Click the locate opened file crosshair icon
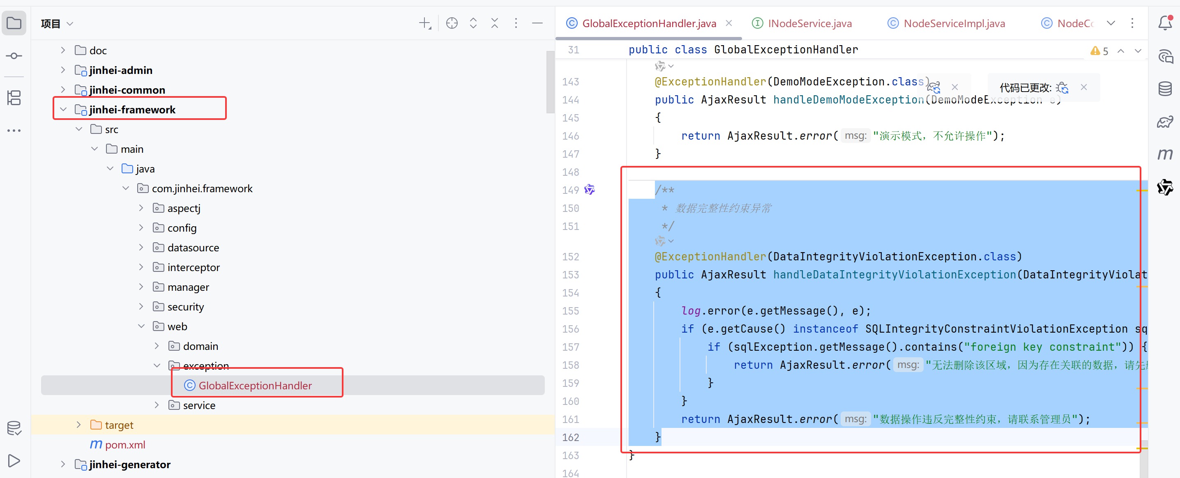Viewport: 1180px width, 478px height. point(452,23)
